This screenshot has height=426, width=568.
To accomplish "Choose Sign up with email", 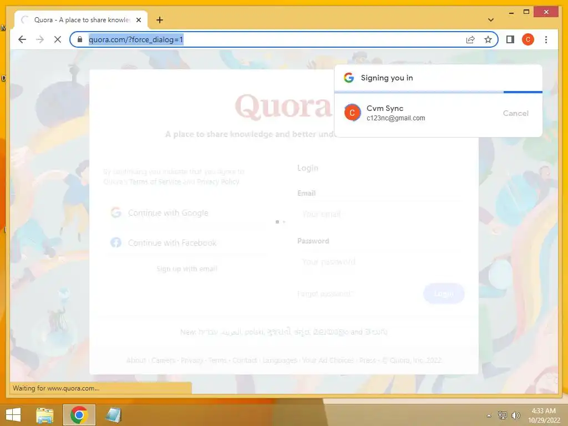I will (187, 269).
